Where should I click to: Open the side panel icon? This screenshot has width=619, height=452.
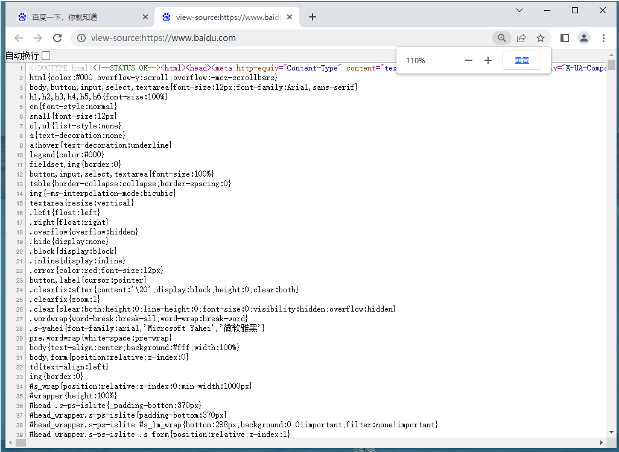click(565, 38)
